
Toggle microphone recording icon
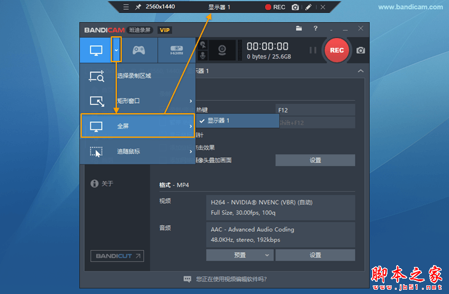coord(203,55)
